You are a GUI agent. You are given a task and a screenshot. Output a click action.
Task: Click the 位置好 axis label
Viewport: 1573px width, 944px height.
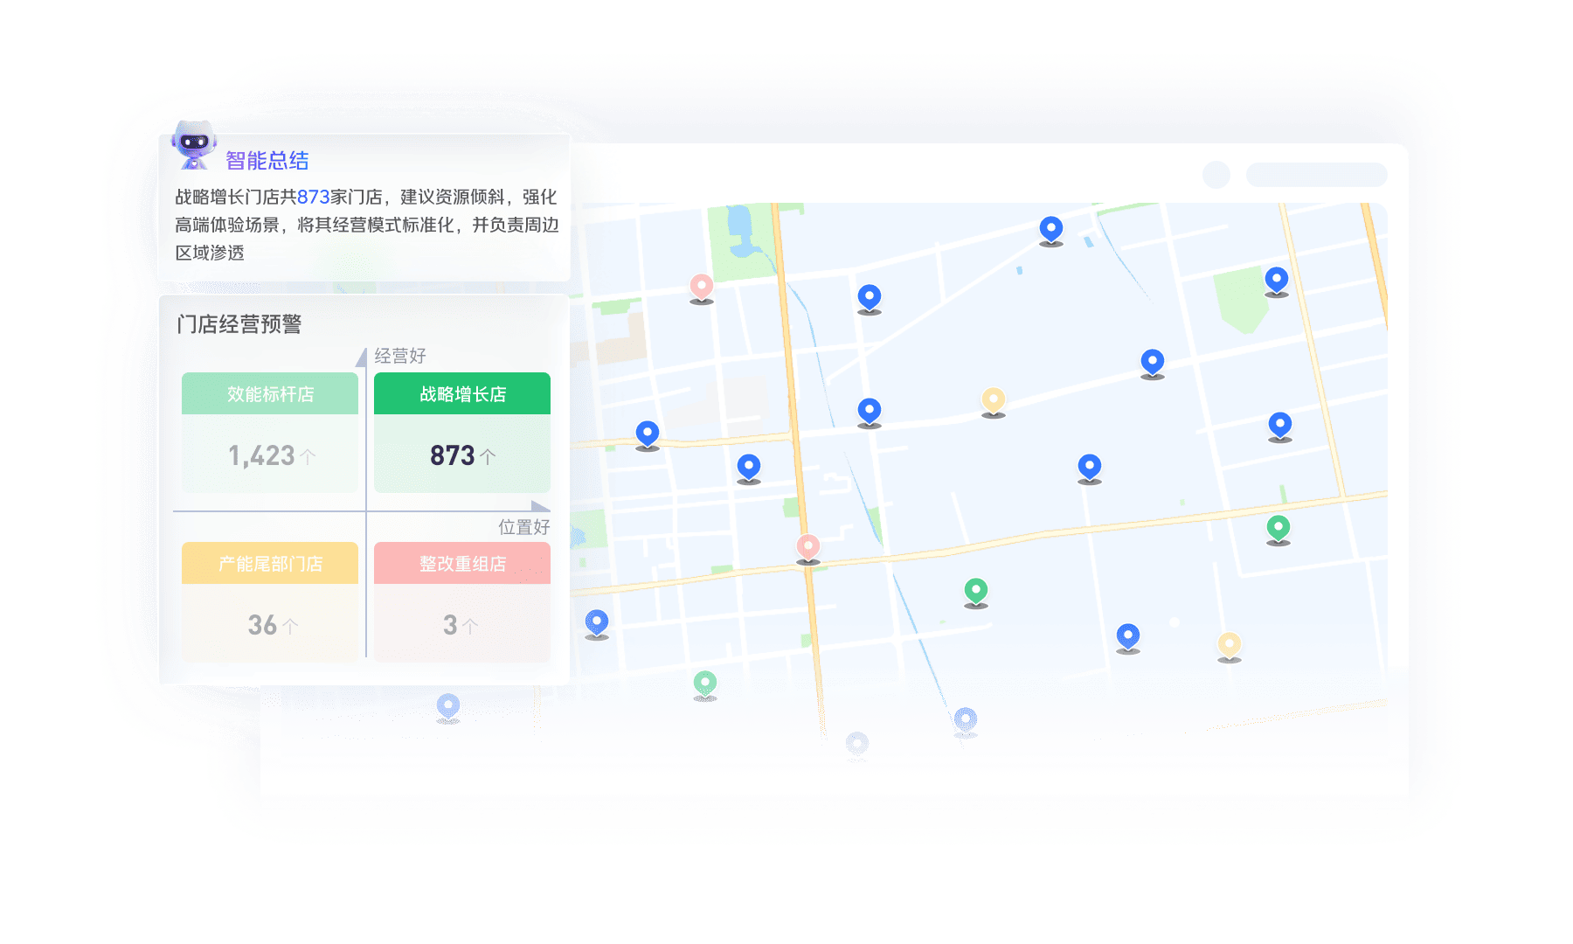tap(524, 527)
